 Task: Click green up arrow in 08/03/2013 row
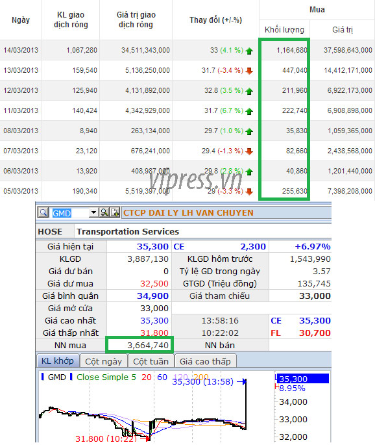(x=249, y=132)
